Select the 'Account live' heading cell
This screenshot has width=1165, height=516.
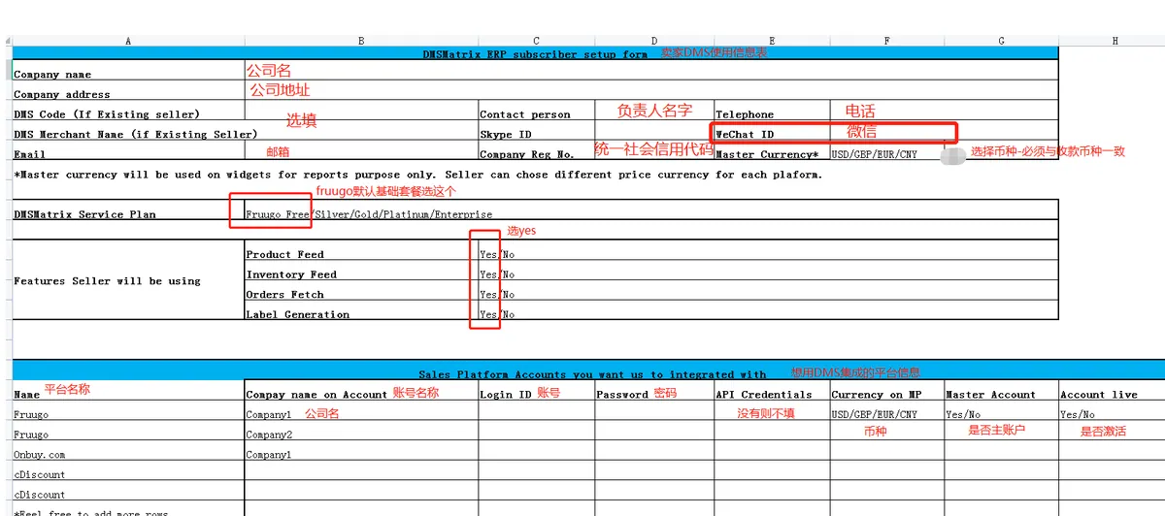point(1112,390)
